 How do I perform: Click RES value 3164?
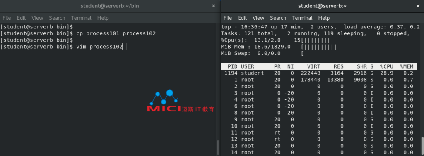coord(337,73)
